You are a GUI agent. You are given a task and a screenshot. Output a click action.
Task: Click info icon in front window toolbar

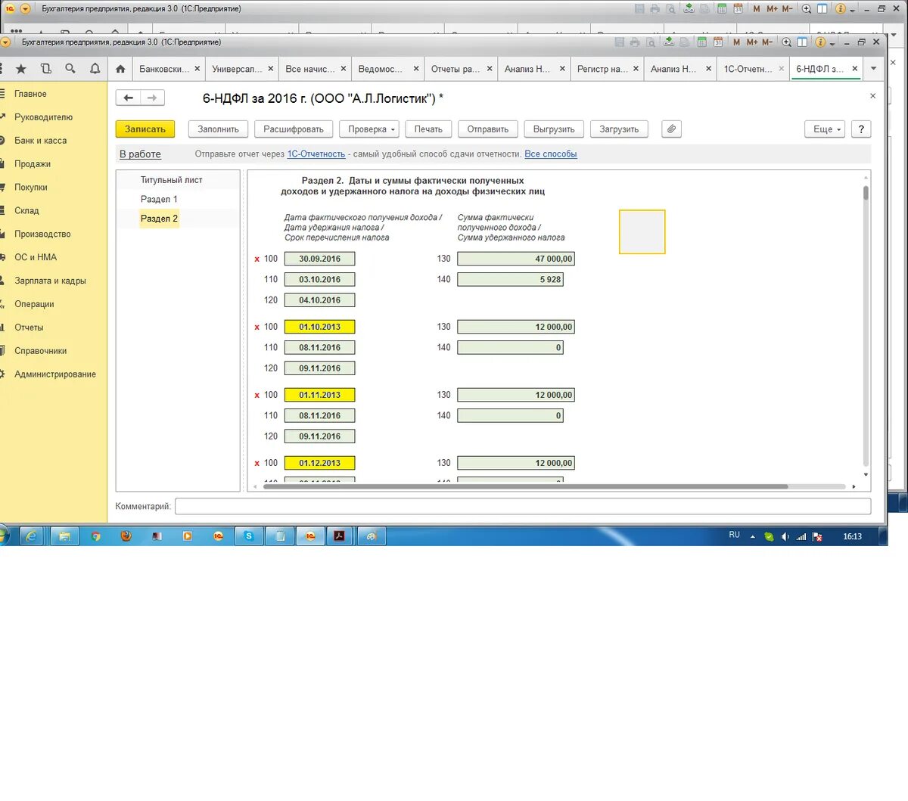pos(820,42)
